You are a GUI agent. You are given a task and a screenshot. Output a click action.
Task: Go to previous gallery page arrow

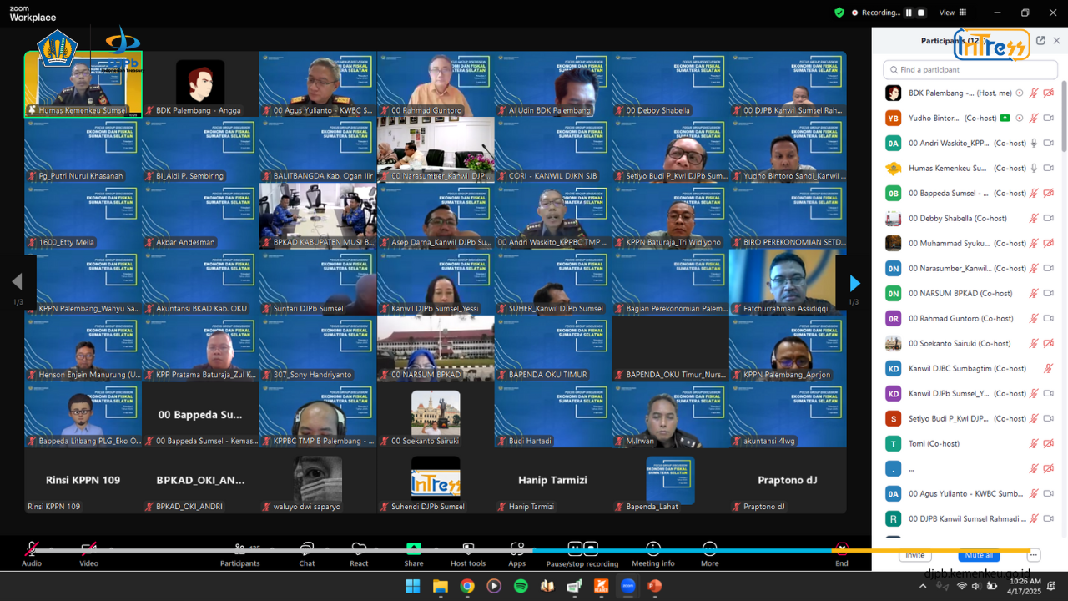coord(16,282)
